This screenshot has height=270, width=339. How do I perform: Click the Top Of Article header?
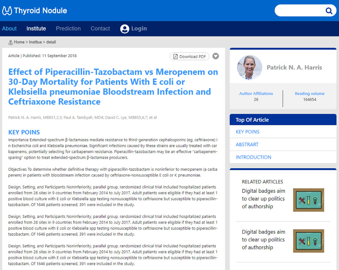(283, 120)
